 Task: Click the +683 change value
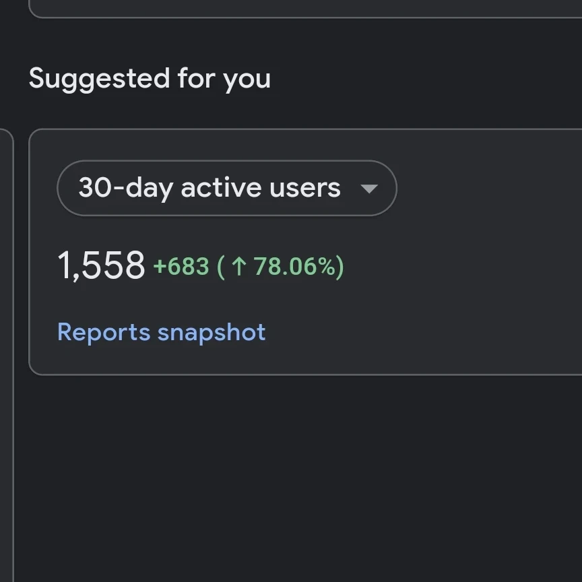[x=181, y=267]
